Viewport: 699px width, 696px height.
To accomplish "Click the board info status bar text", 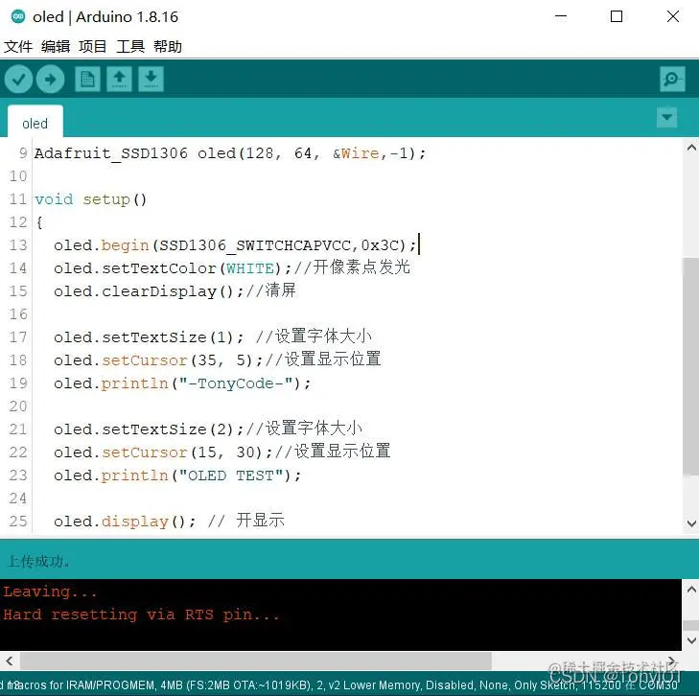I will (338, 684).
